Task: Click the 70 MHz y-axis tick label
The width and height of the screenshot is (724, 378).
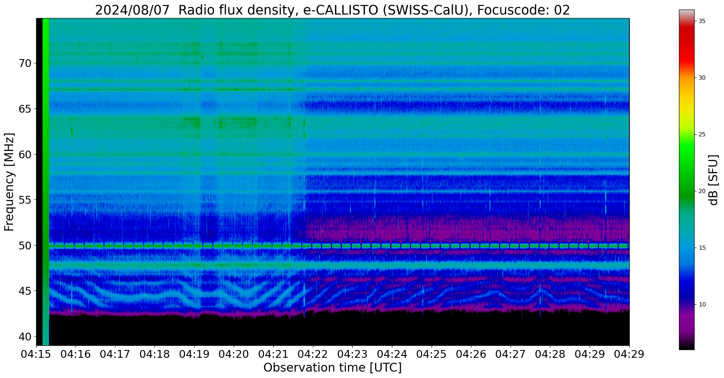Action: click(x=25, y=63)
